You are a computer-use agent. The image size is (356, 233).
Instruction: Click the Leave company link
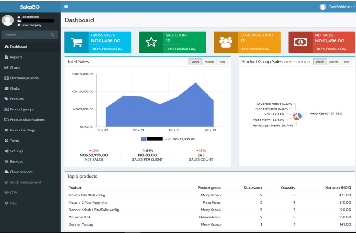(31, 25)
